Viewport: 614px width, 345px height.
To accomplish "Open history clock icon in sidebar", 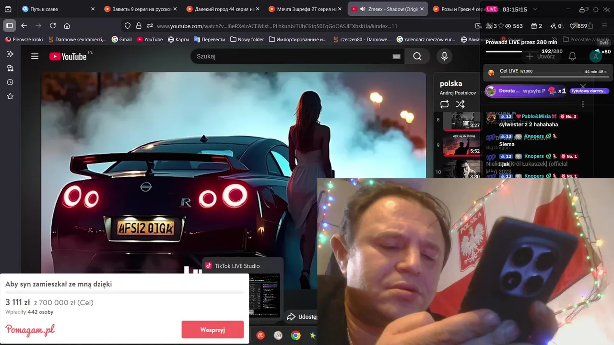I will tap(10, 82).
